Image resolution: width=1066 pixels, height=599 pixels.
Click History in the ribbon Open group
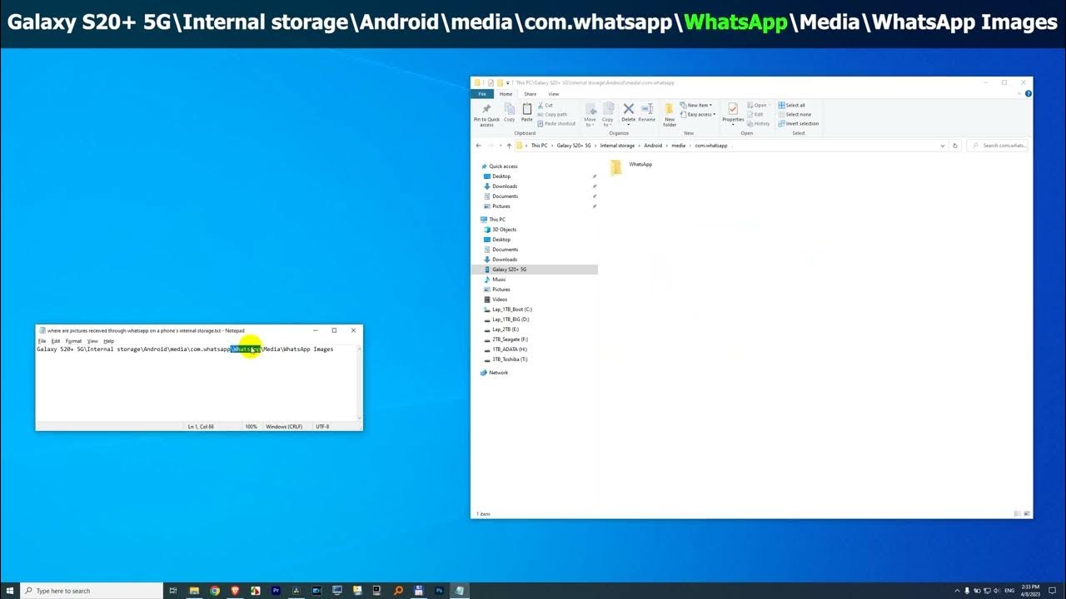tap(759, 124)
